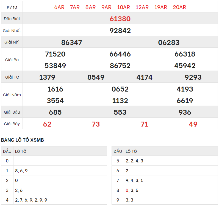The image size is (219, 206).
Task: Select the red Giải Bảy number 49
Action: pos(193,124)
